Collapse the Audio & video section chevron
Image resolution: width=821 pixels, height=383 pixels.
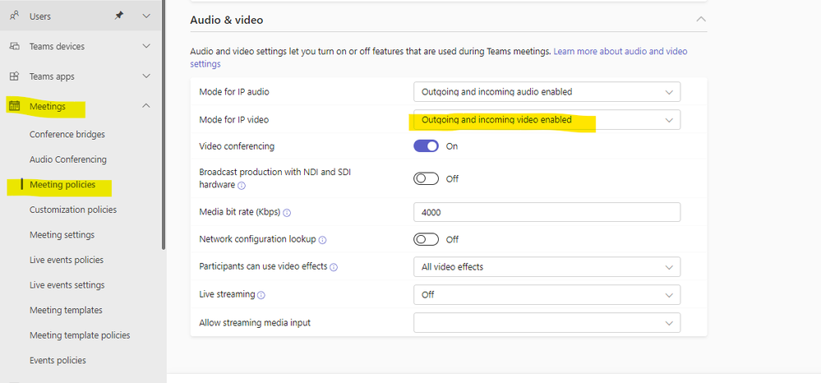(x=700, y=20)
